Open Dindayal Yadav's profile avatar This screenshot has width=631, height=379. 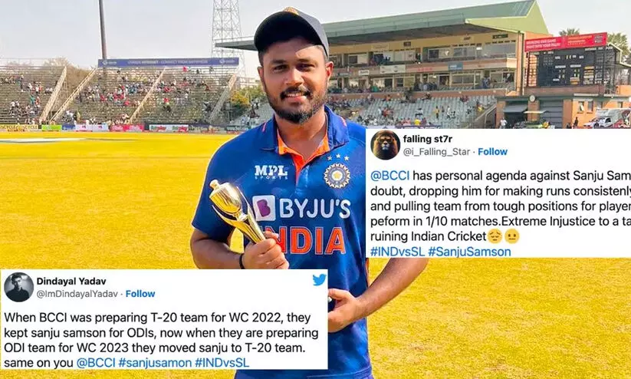(x=19, y=287)
